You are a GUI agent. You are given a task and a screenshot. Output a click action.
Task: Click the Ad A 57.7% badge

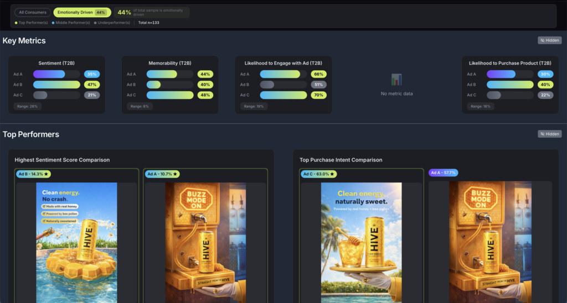(x=444, y=173)
